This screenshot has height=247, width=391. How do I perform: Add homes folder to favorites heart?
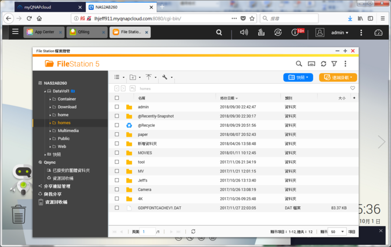352,88
